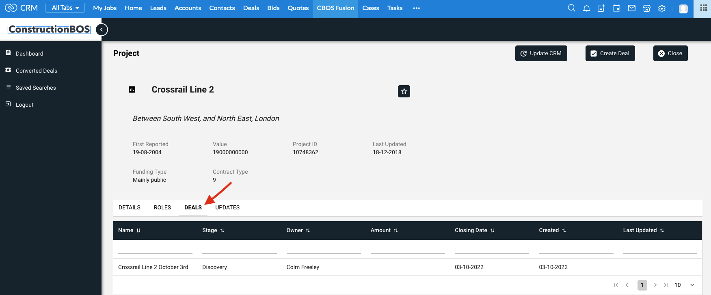Click the Owner filter input field
This screenshot has width=711, height=295.
(x=324, y=249)
